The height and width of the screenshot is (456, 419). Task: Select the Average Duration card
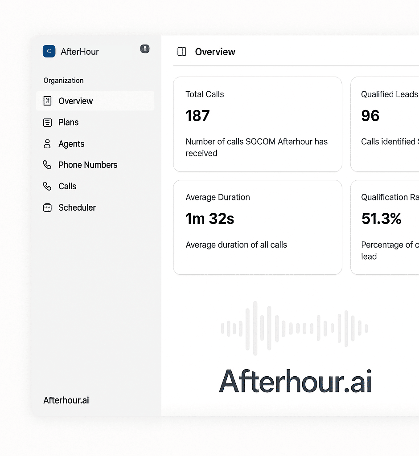point(258,227)
